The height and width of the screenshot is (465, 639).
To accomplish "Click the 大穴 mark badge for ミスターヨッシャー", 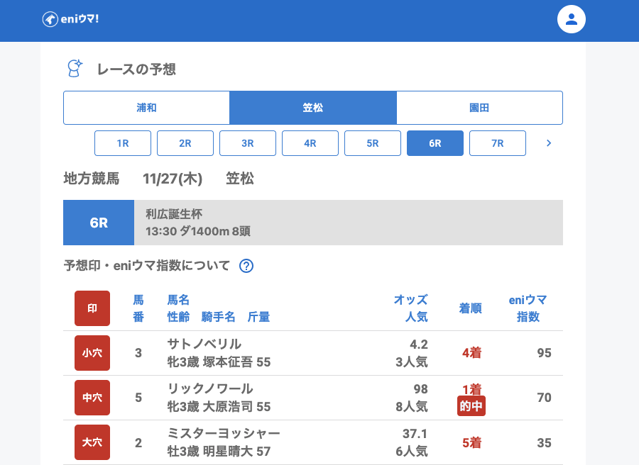I will (x=92, y=442).
